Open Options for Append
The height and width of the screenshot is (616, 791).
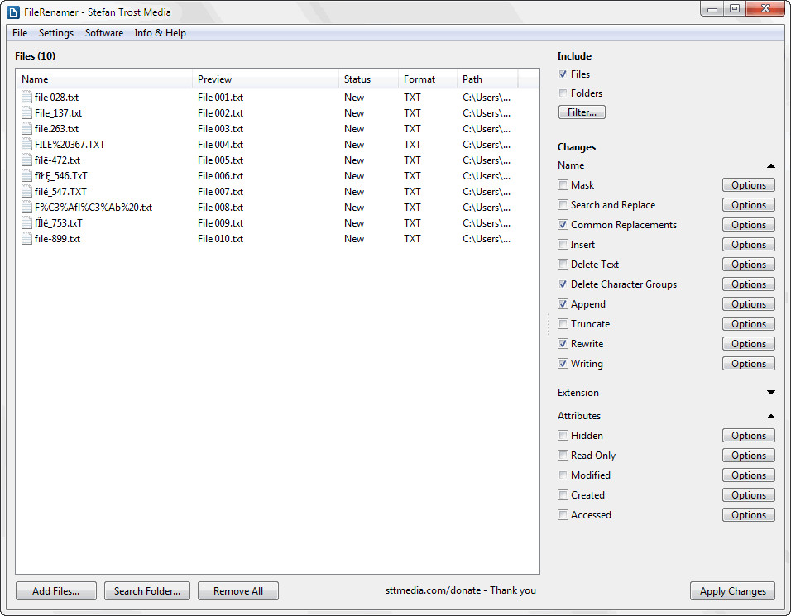[x=749, y=304]
